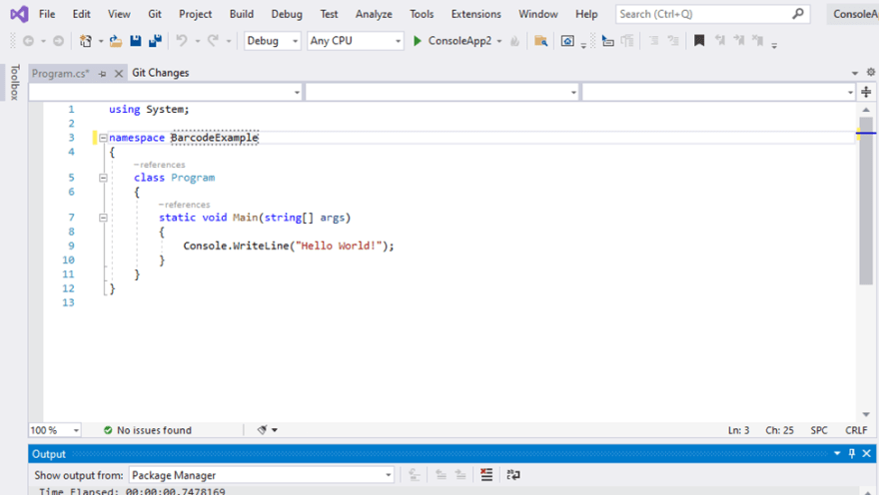The width and height of the screenshot is (879, 495).
Task: Save all files with the double disk icon
Action: (155, 41)
